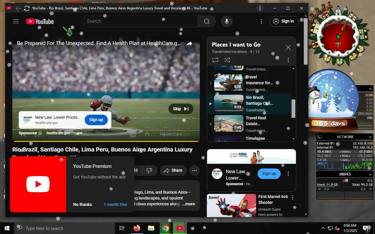Open more actions ellipsis next to Share

[x=194, y=171]
